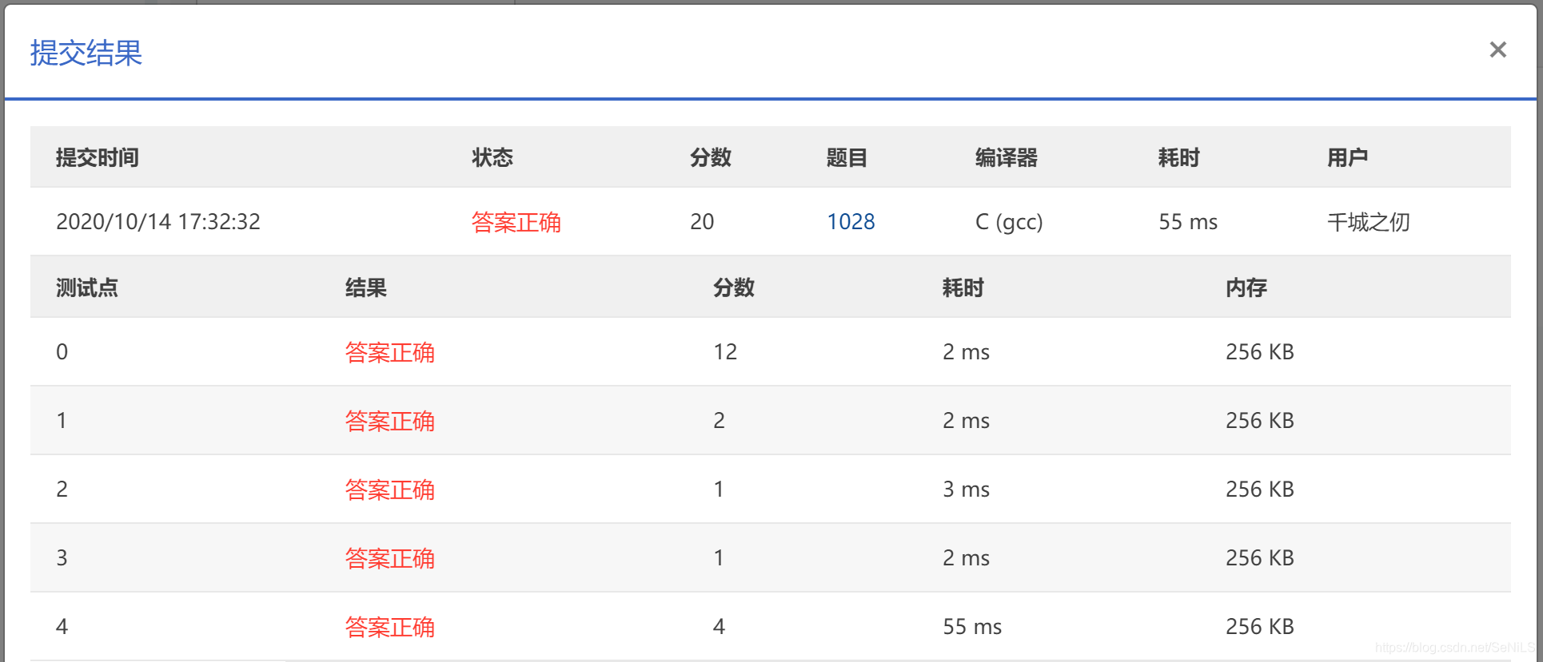Click the 状态 column header
The height and width of the screenshot is (662, 1543).
(x=492, y=157)
